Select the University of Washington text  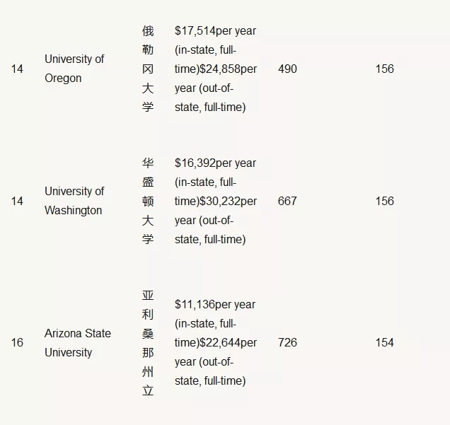click(74, 201)
